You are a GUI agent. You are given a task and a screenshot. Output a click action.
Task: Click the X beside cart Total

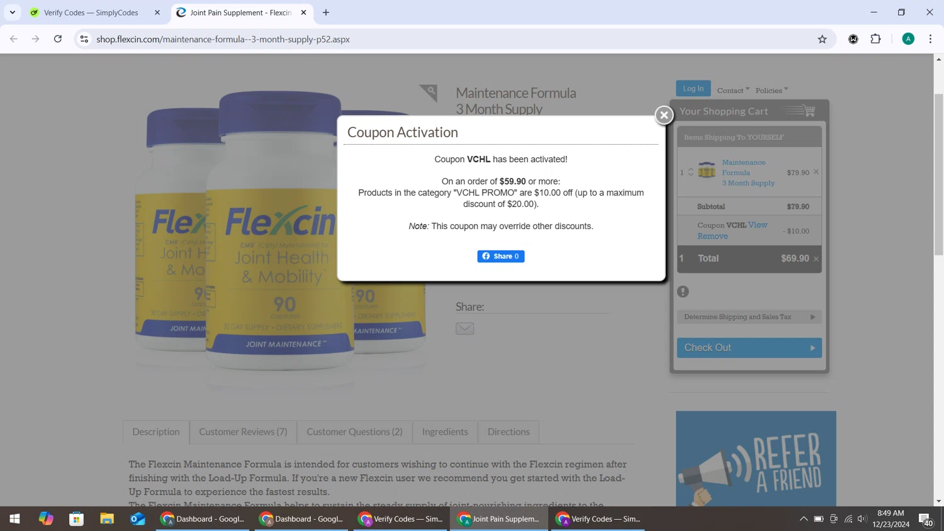point(816,259)
